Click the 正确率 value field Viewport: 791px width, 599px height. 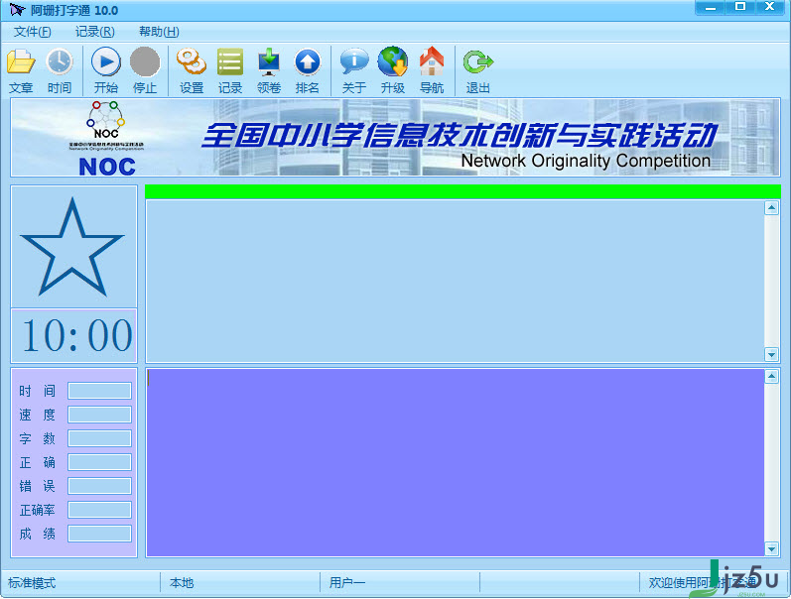[x=100, y=510]
